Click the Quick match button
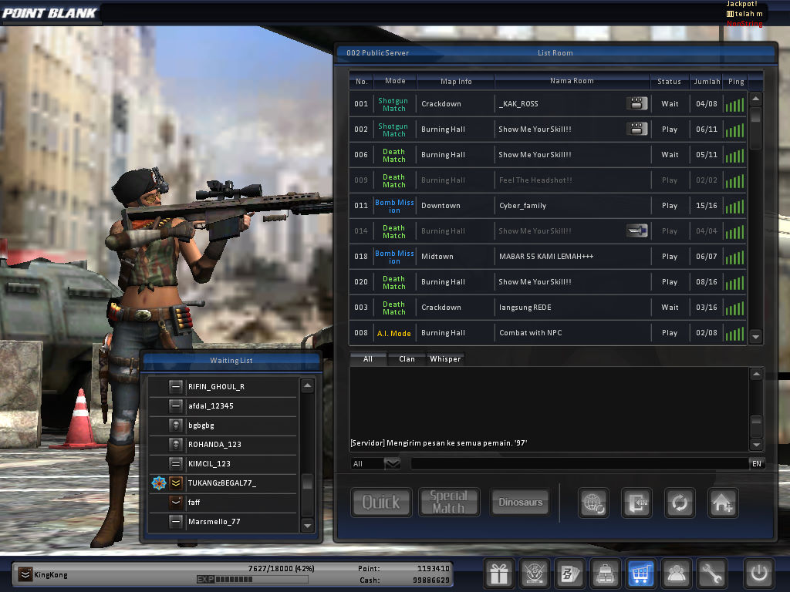The height and width of the screenshot is (592, 790). pos(381,502)
